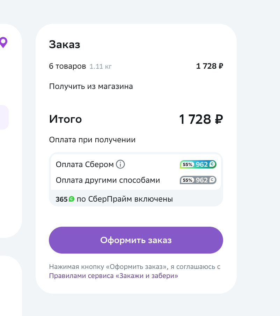Click the colorful 55% 962 bonus badge
Image resolution: width=280 pixels, height=316 pixels.
198,164
